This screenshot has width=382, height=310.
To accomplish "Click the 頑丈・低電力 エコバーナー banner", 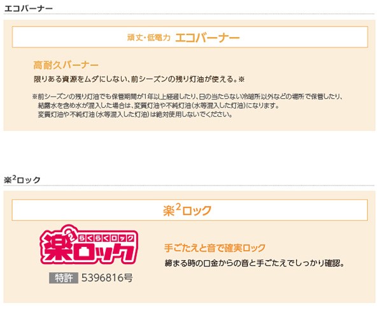I will point(190,37).
